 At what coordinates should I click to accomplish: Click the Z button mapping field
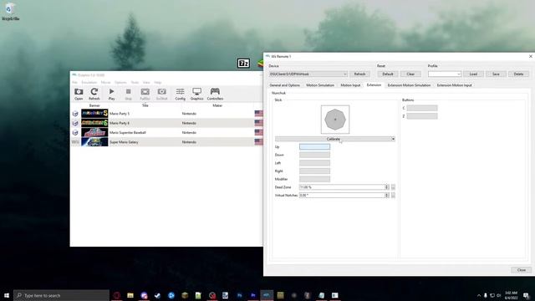click(422, 116)
